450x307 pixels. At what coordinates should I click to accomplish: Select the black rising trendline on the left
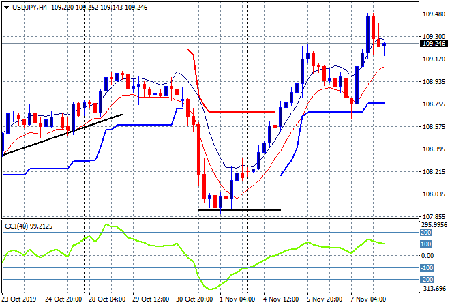(x=62, y=135)
